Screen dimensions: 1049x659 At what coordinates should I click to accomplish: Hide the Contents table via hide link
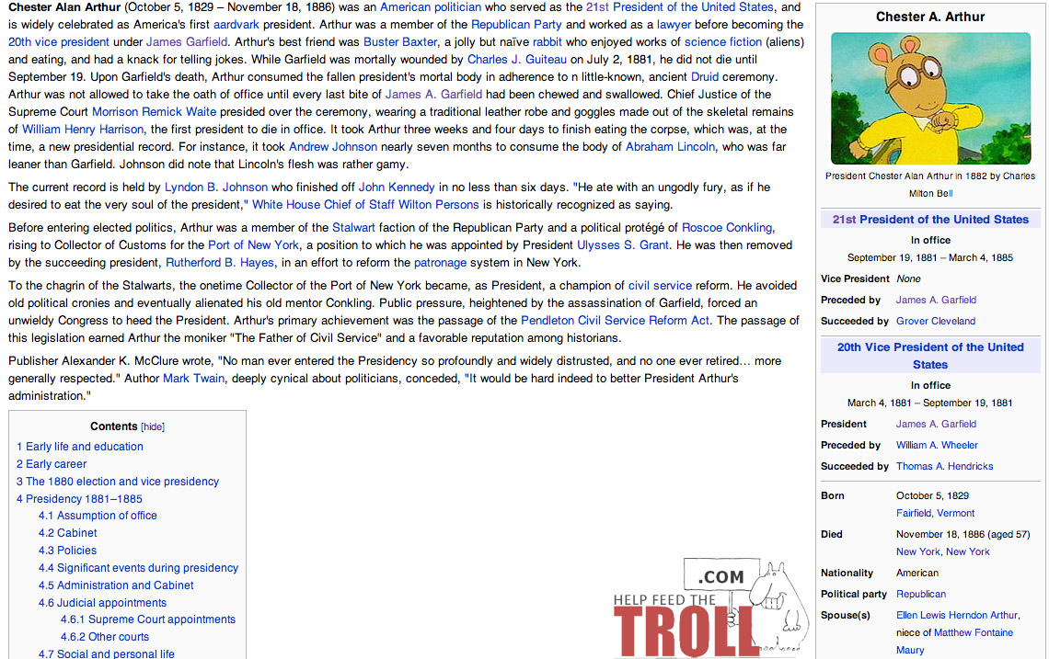153,426
